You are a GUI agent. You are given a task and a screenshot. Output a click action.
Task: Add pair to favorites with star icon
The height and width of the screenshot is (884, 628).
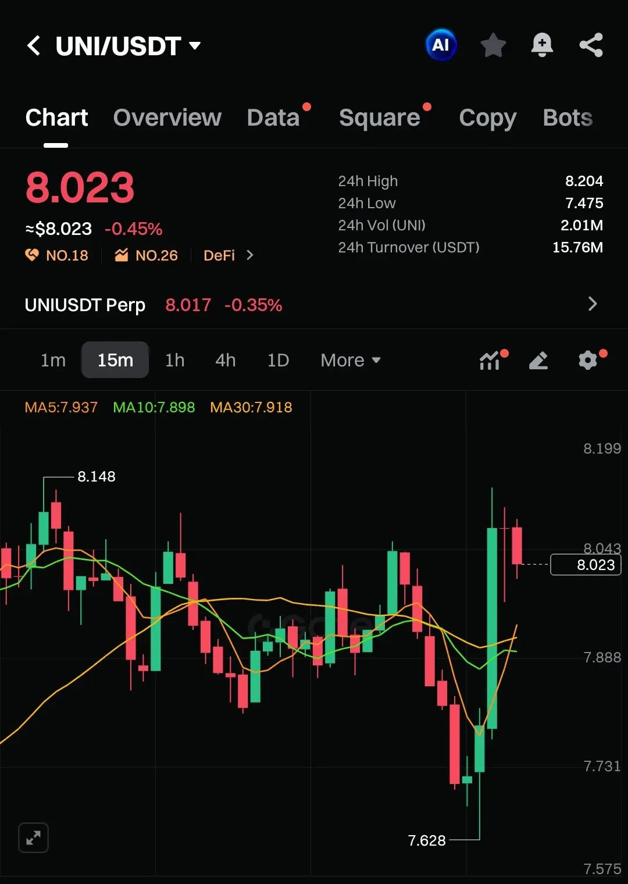click(493, 45)
